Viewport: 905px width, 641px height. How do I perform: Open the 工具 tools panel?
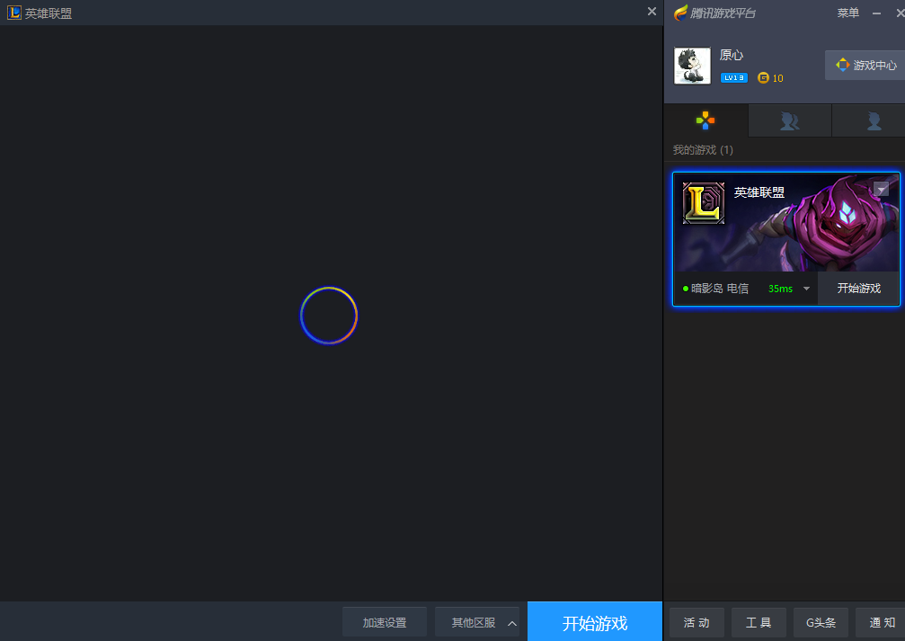point(759,622)
